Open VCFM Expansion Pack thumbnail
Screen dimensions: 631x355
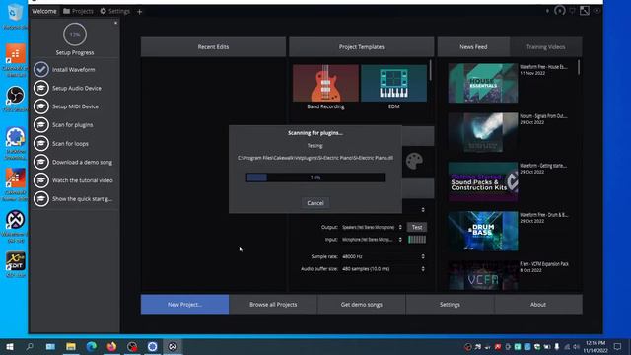tap(483, 276)
